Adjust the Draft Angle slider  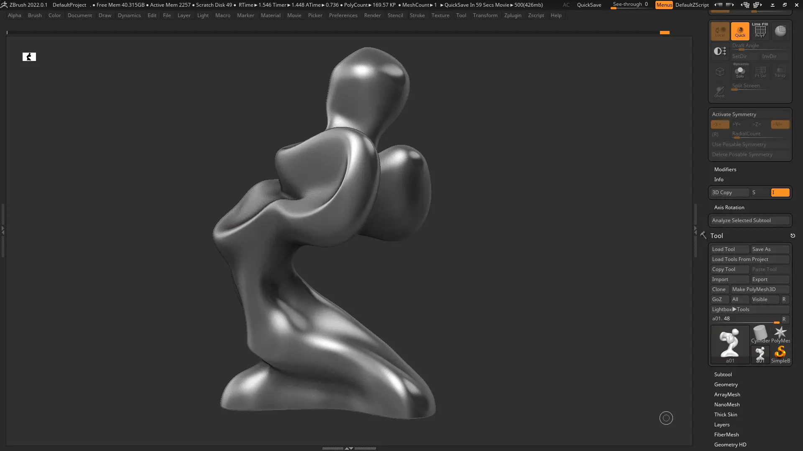[x=760, y=46]
